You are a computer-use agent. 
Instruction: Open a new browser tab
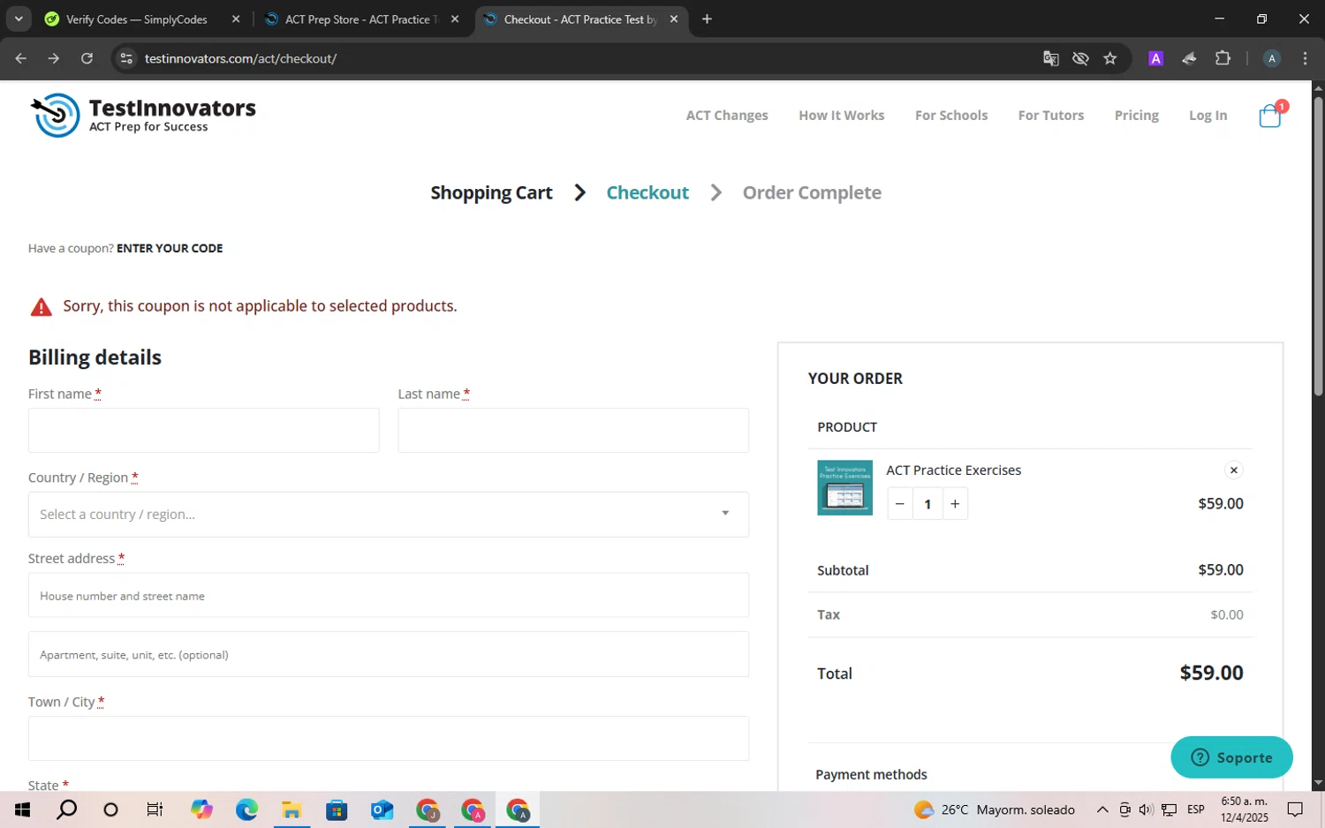pos(707,19)
